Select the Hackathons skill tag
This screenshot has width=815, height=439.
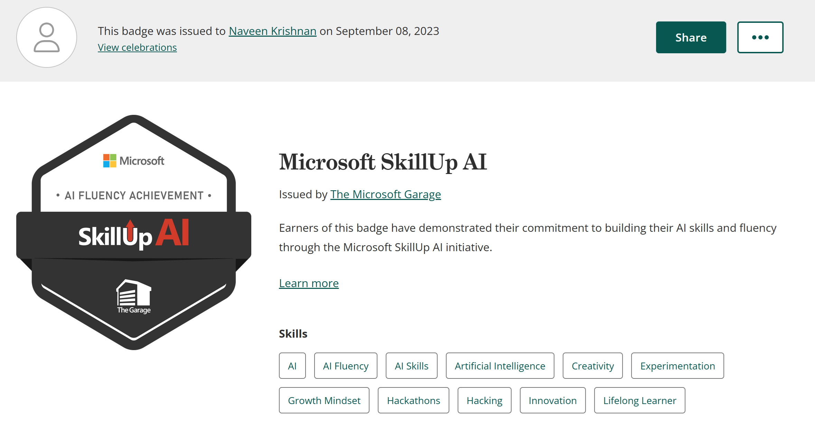click(413, 400)
